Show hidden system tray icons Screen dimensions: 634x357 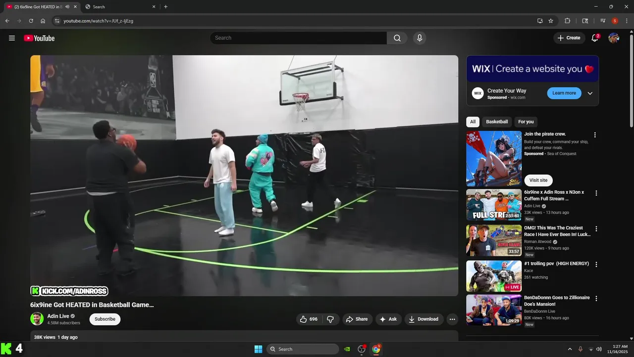click(x=570, y=349)
